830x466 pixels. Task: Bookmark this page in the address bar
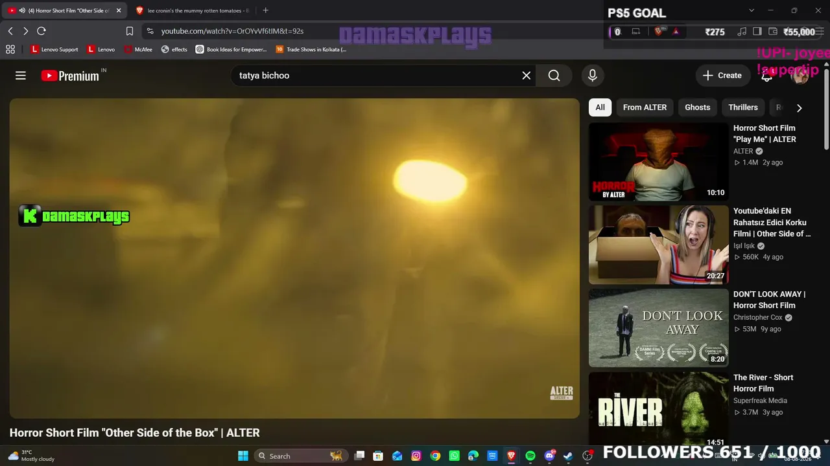pos(130,31)
